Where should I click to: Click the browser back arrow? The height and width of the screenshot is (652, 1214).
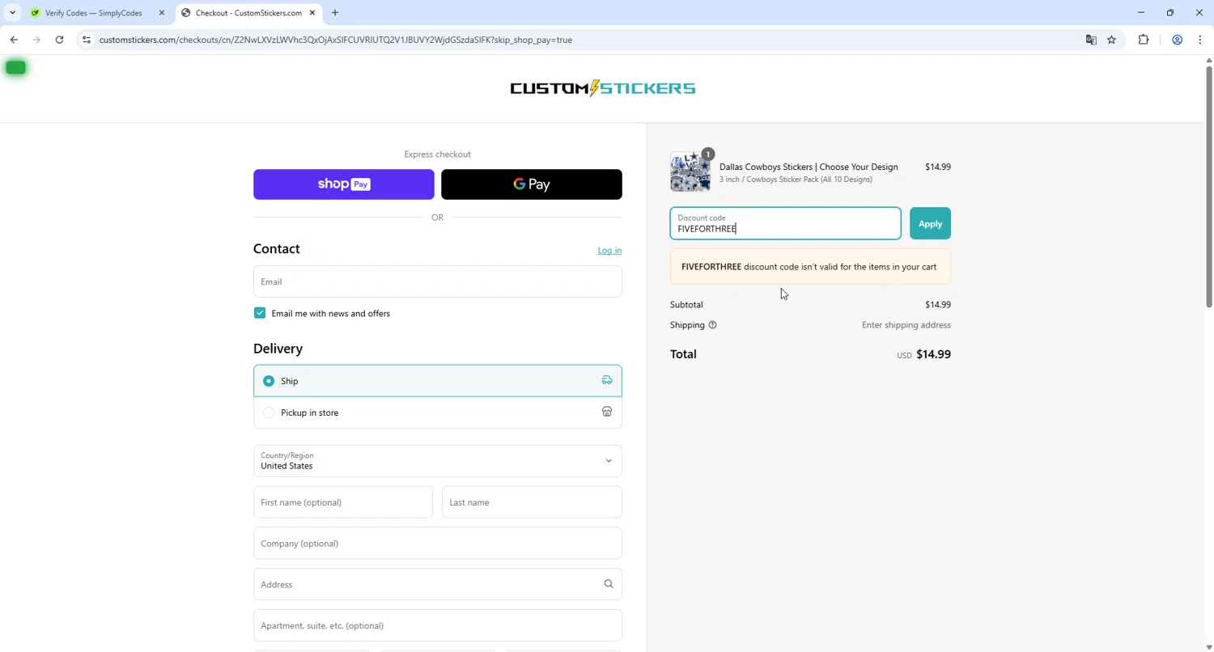14,40
